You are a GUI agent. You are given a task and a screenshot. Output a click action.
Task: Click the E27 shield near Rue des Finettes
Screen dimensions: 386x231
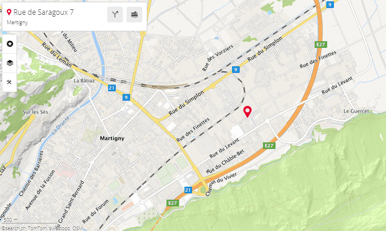[321, 44]
